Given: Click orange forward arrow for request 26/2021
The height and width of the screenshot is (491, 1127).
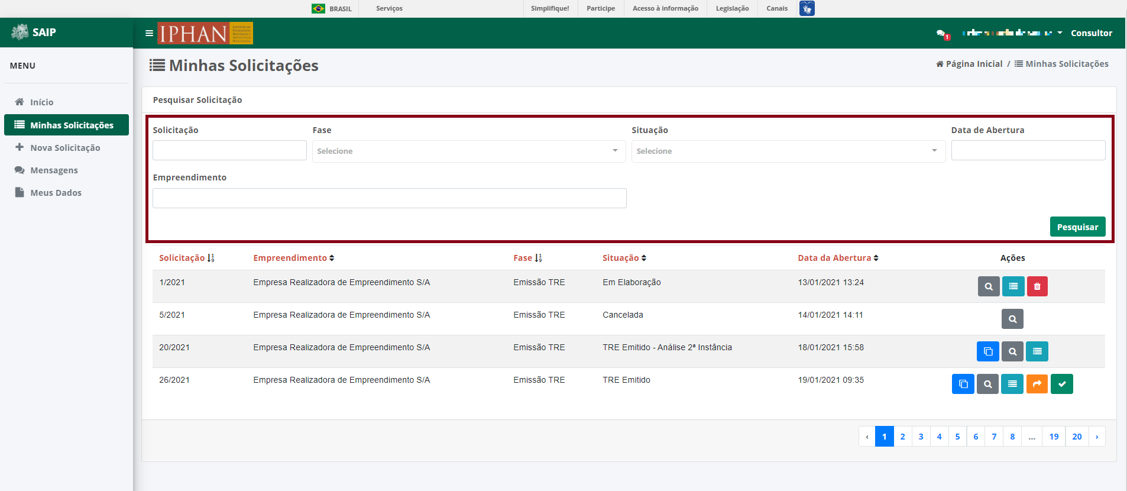Looking at the screenshot, I should (1037, 384).
